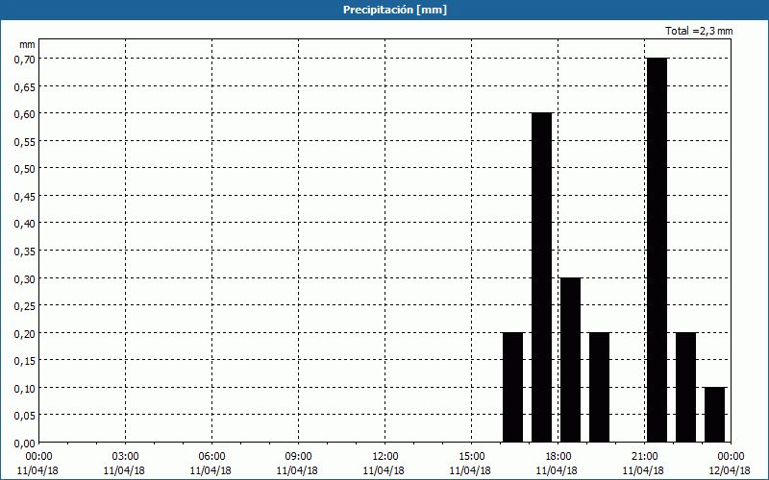This screenshot has width=769, height=480.
Task: Click the 0,00 y-axis origin label
Action: [25, 444]
